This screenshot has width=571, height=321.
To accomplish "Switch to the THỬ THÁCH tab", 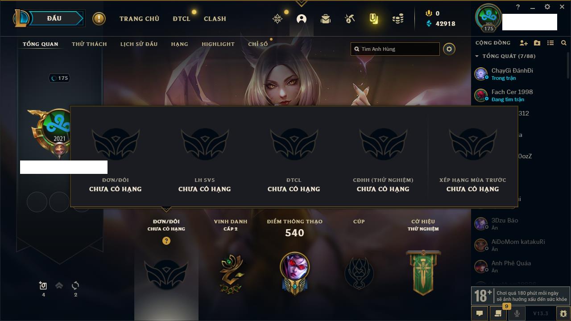I will click(89, 44).
